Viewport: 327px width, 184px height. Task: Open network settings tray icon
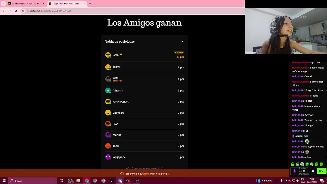[x=294, y=181]
